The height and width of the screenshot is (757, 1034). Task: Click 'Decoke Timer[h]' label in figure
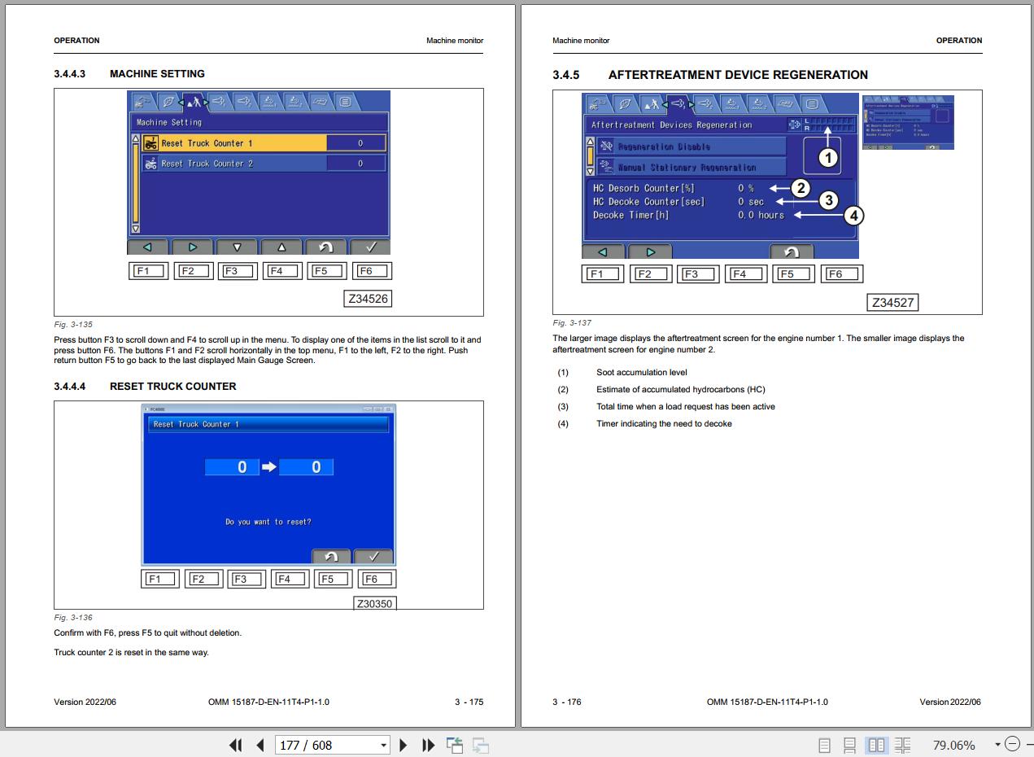630,215
